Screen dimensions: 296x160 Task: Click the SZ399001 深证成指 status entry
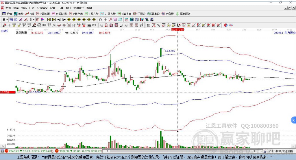[278, 151]
